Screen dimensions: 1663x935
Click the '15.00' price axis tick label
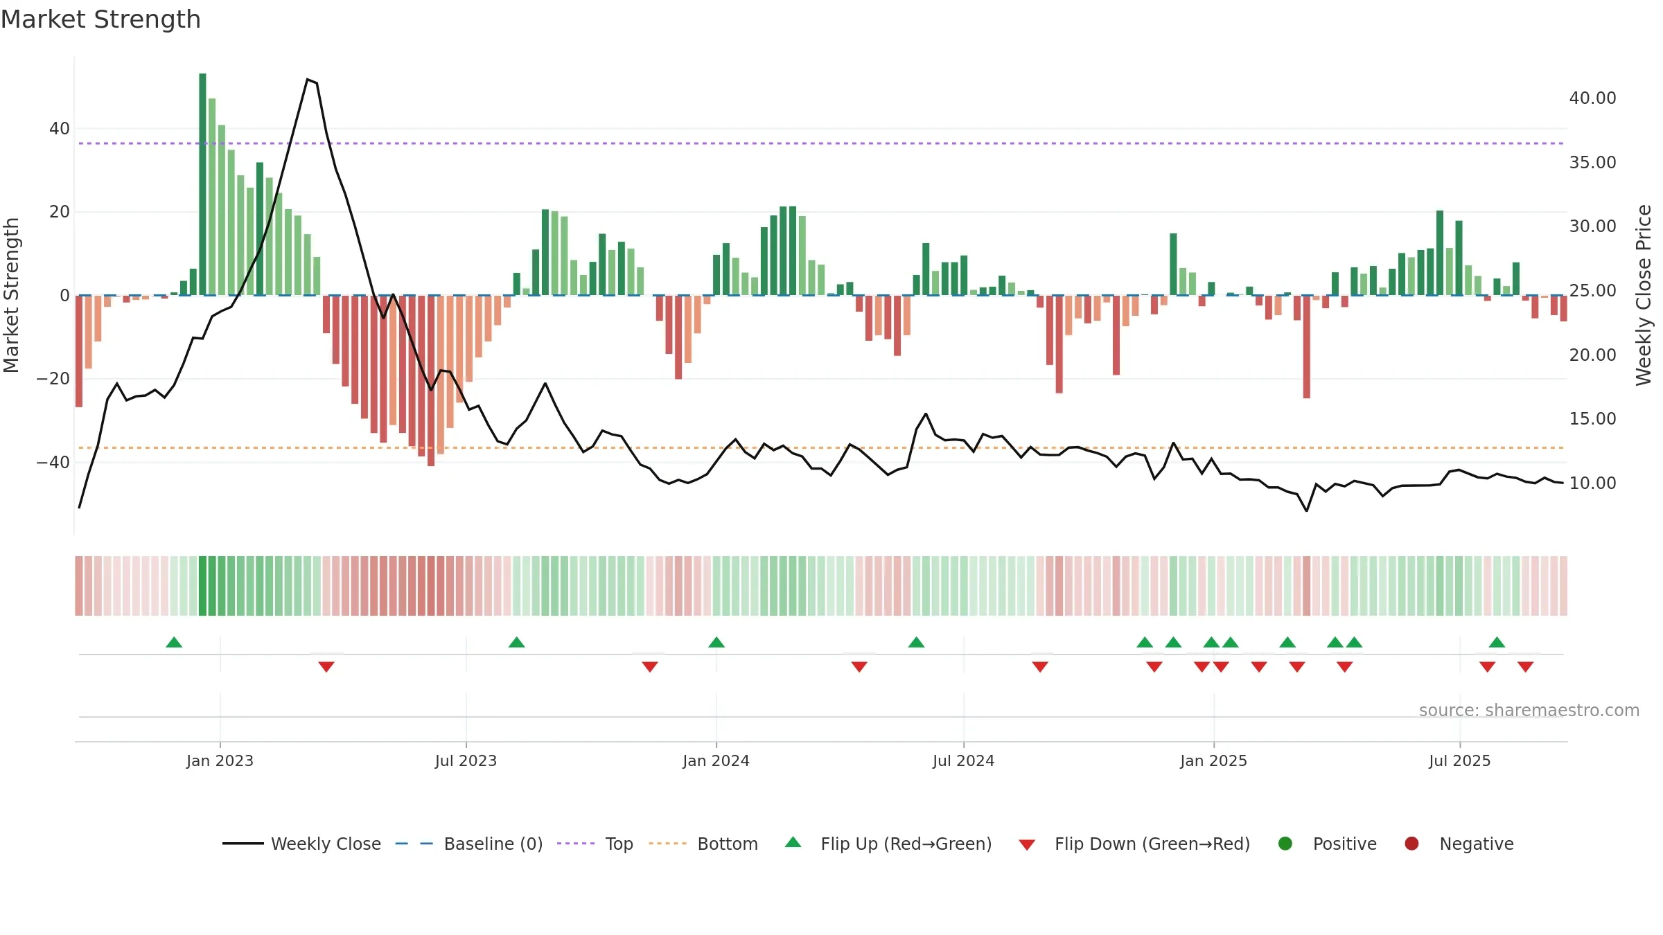click(1592, 419)
